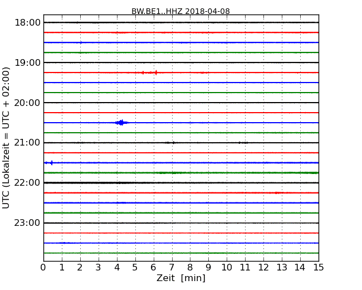Click x-axis tick label 13
The image size is (362, 290).
click(282, 268)
